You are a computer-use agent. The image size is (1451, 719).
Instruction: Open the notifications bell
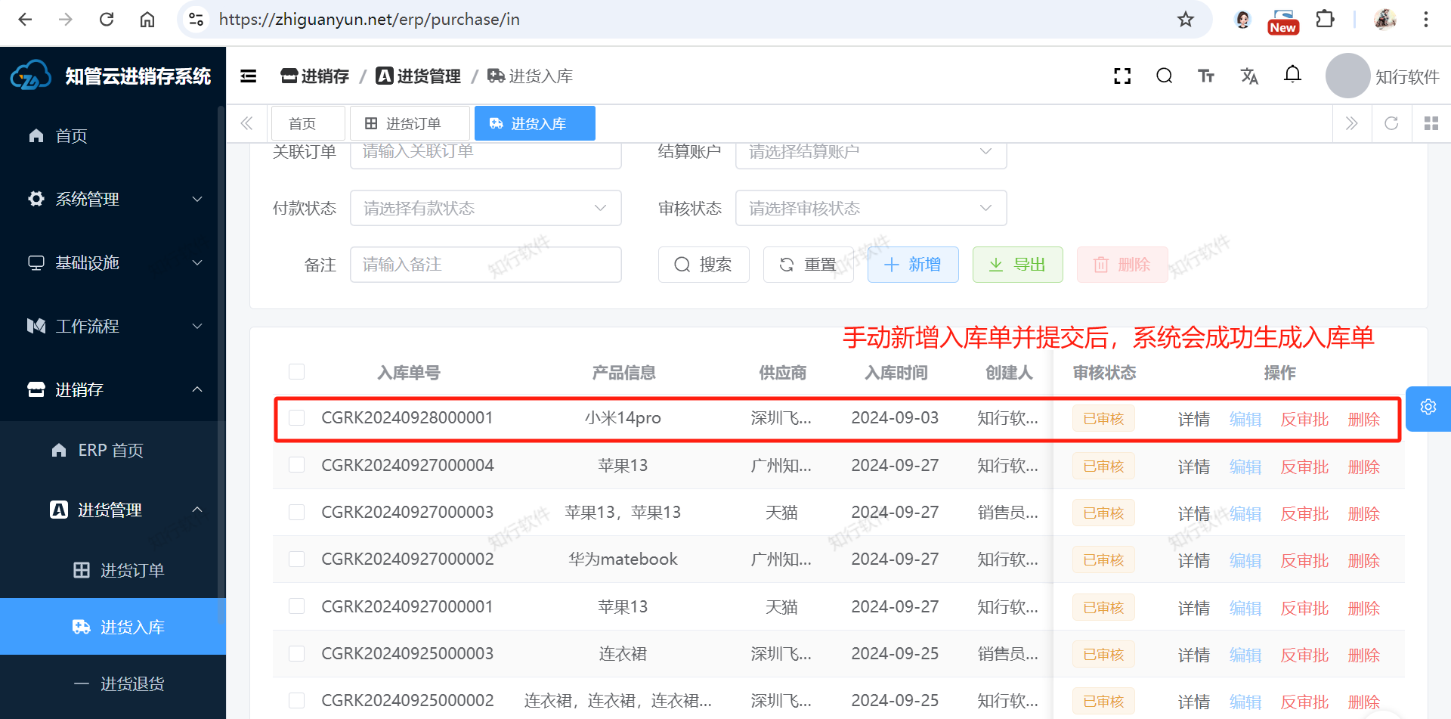pos(1292,75)
